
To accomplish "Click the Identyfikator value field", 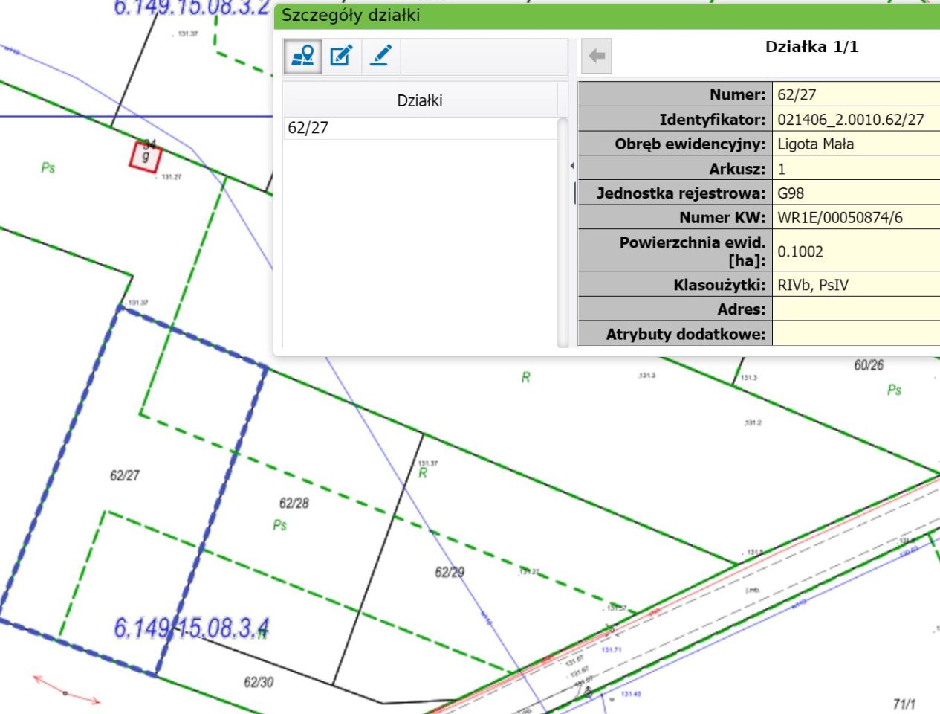I will 850,119.
